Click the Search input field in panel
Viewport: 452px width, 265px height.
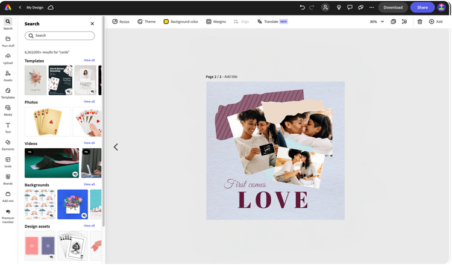[x=60, y=36]
